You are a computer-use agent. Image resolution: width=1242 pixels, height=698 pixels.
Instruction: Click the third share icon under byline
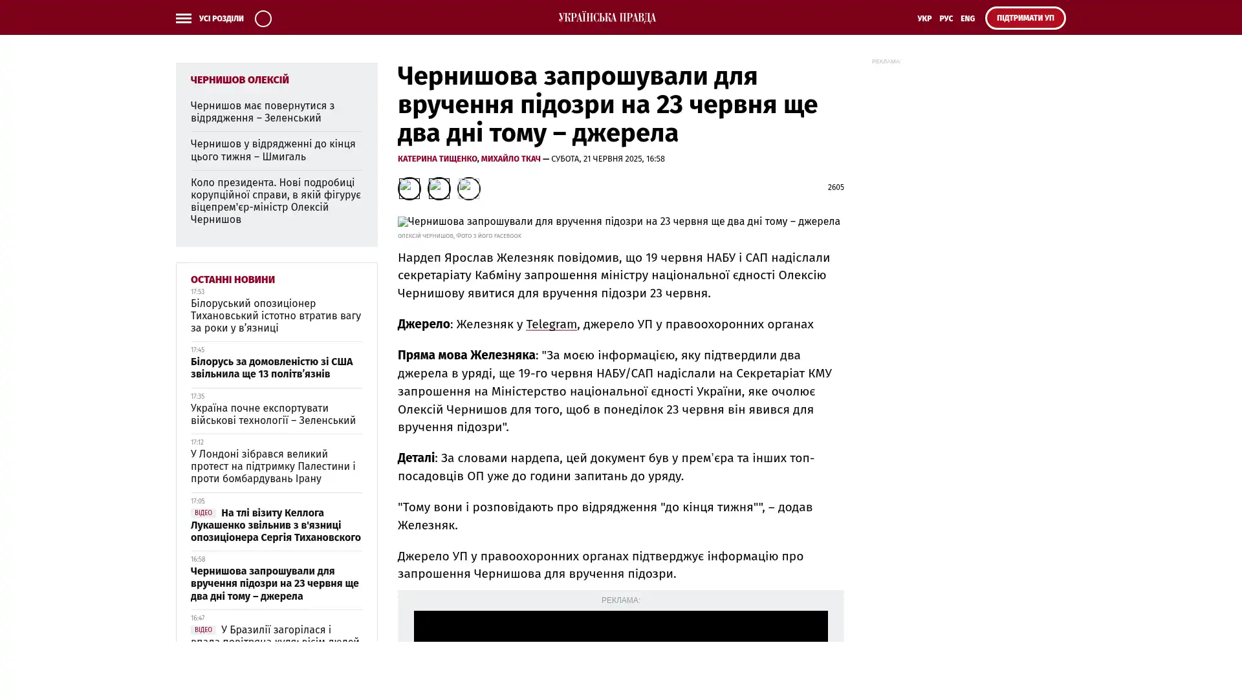(x=468, y=189)
